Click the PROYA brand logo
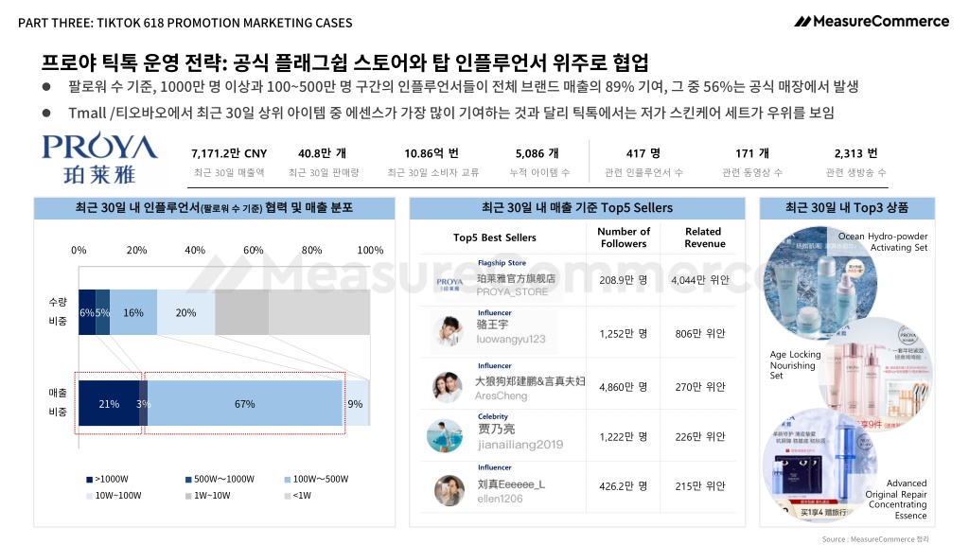The height and width of the screenshot is (545, 969). [x=99, y=158]
